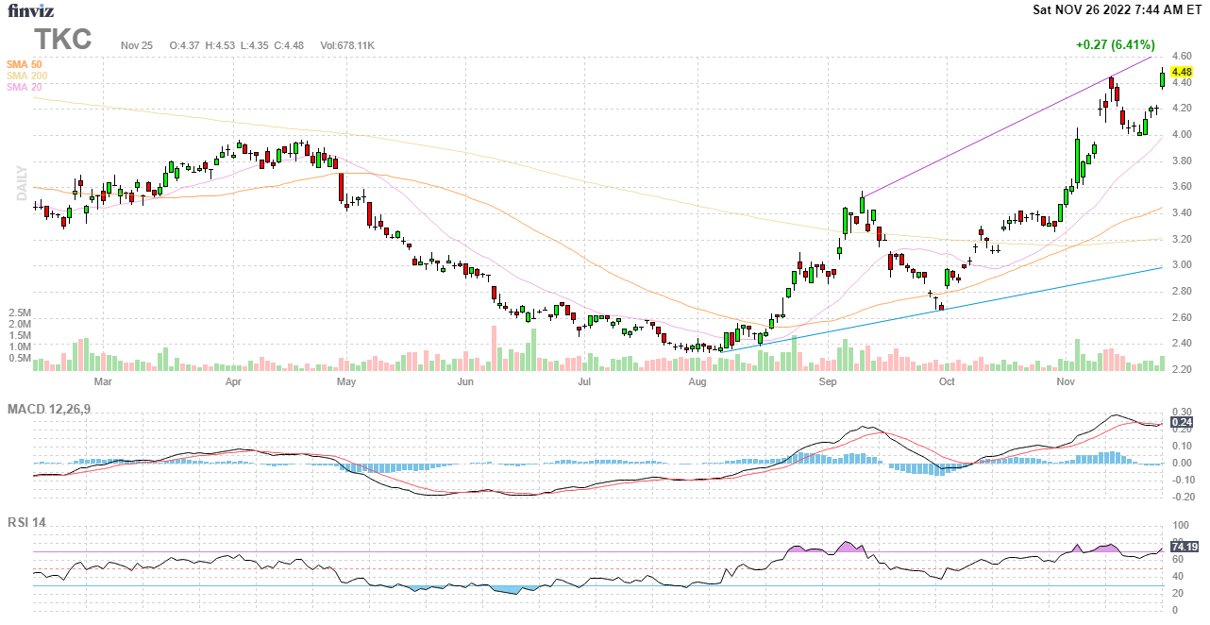Select the SMA 200 legend label
Image resolution: width=1210 pixels, height=625 pixels.
point(26,76)
